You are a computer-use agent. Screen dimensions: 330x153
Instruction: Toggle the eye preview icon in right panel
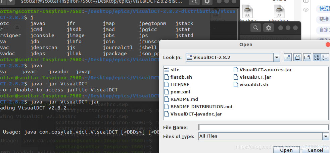point(306,10)
